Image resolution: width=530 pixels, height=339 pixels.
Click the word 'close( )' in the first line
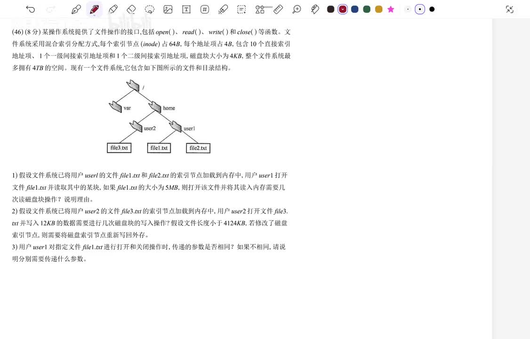point(247,32)
